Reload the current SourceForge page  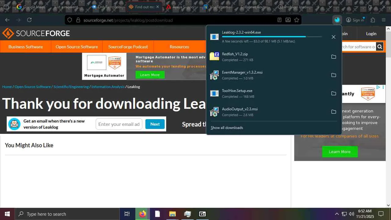tap(29, 20)
